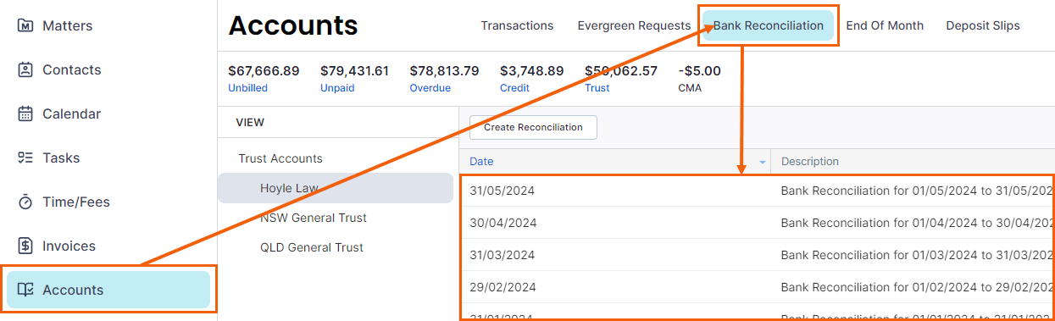Open Contacts via its sidebar icon
Image resolution: width=1055 pixels, height=321 pixels.
pyautogui.click(x=25, y=69)
